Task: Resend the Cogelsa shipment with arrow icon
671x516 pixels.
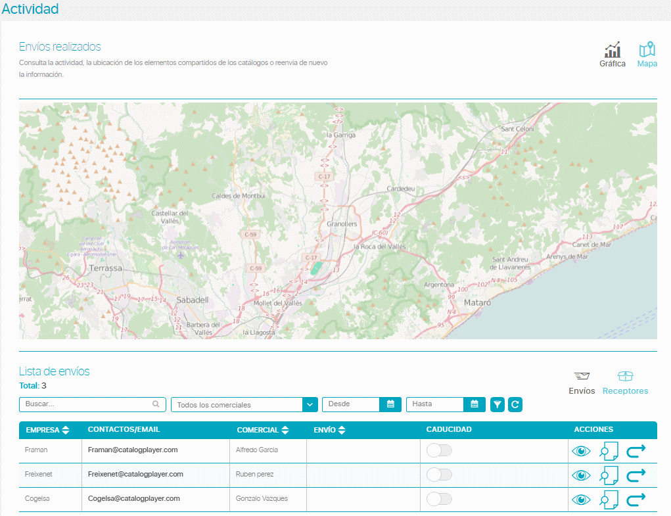Action: [636, 500]
